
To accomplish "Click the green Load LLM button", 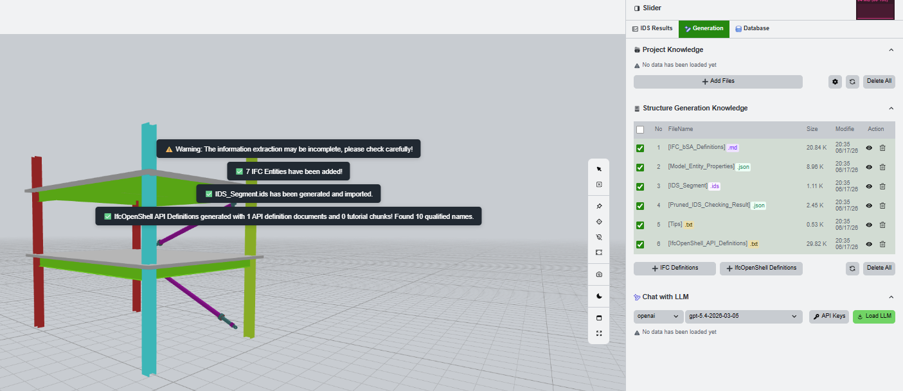I will click(x=874, y=317).
